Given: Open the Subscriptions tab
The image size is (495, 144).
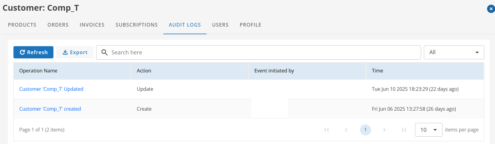Looking at the screenshot, I should (136, 25).
